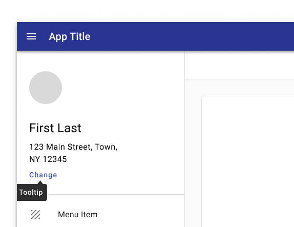This screenshot has width=294, height=227.
Task: Click blank drawer area right of Menu Item
Action: [x=141, y=215]
